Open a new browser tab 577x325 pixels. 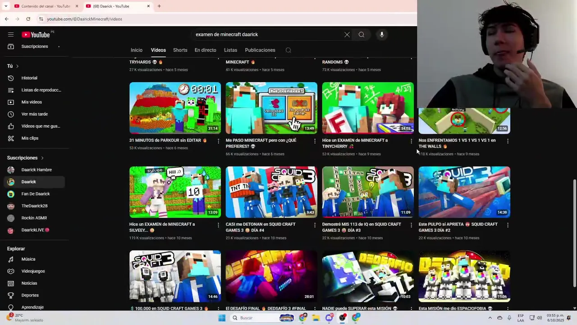[159, 6]
